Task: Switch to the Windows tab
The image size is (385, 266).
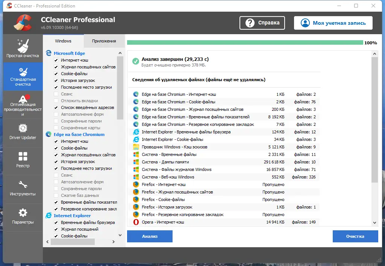Action: click(63, 41)
